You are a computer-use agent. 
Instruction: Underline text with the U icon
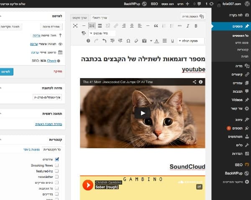(172, 41)
